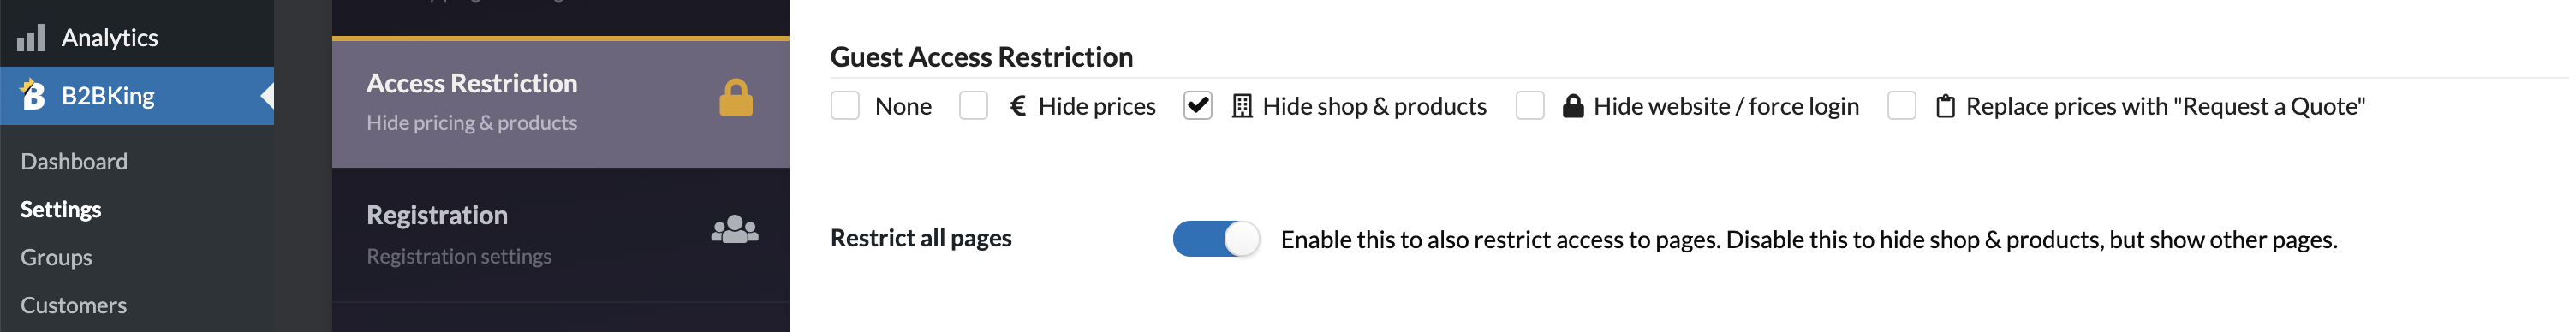This screenshot has width=2569, height=332.
Task: Switch to the Registration settings tab
Action: point(561,235)
